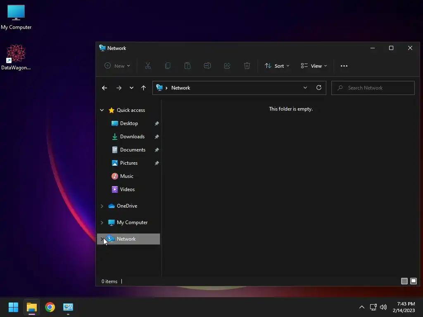Click the pin icon beside Documents
The height and width of the screenshot is (317, 423).
point(157,150)
